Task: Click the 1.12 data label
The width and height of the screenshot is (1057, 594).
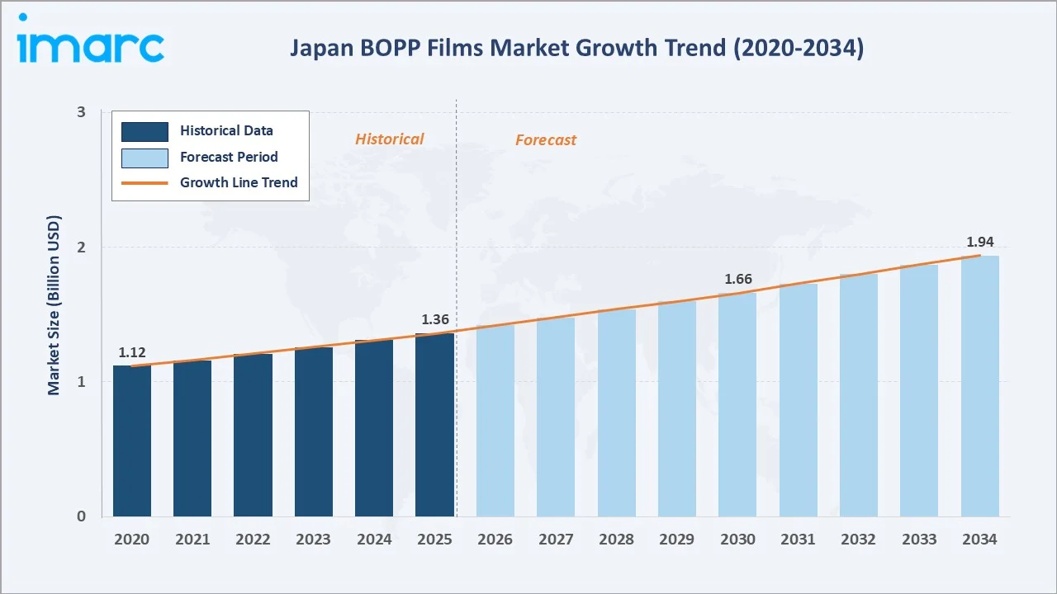Action: [x=132, y=353]
